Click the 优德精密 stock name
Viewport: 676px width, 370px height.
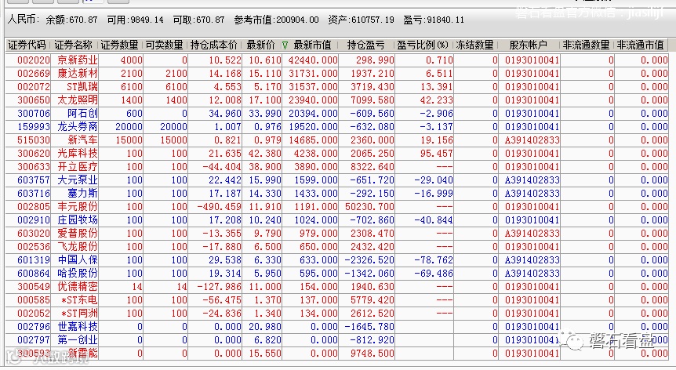[x=78, y=287]
